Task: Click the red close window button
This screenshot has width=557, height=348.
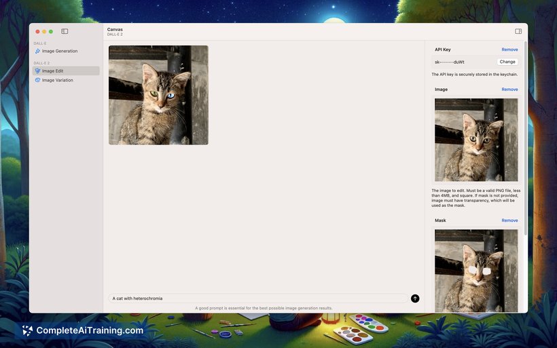Action: tap(37, 32)
